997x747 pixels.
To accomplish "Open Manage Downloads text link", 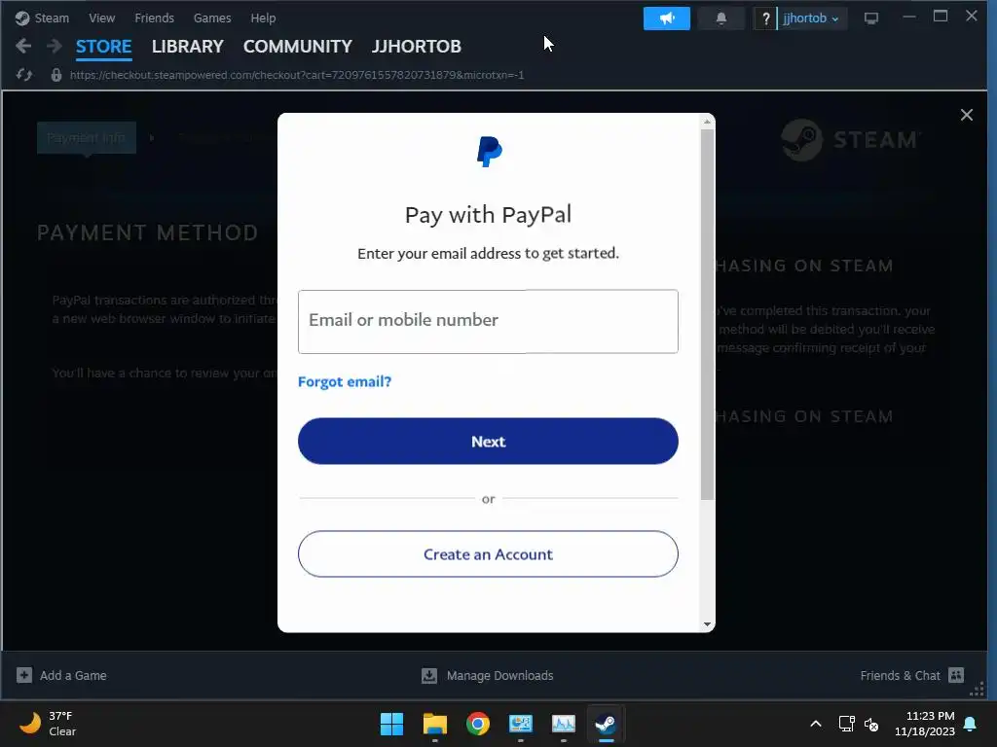I will [499, 675].
